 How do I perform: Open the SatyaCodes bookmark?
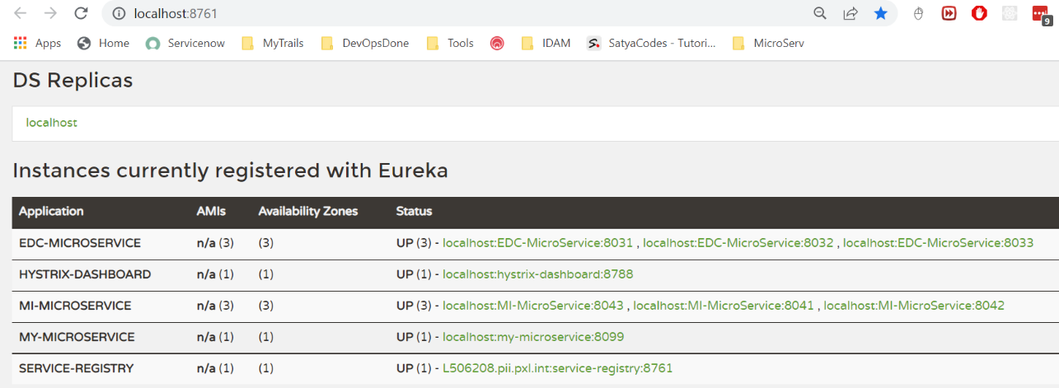651,43
